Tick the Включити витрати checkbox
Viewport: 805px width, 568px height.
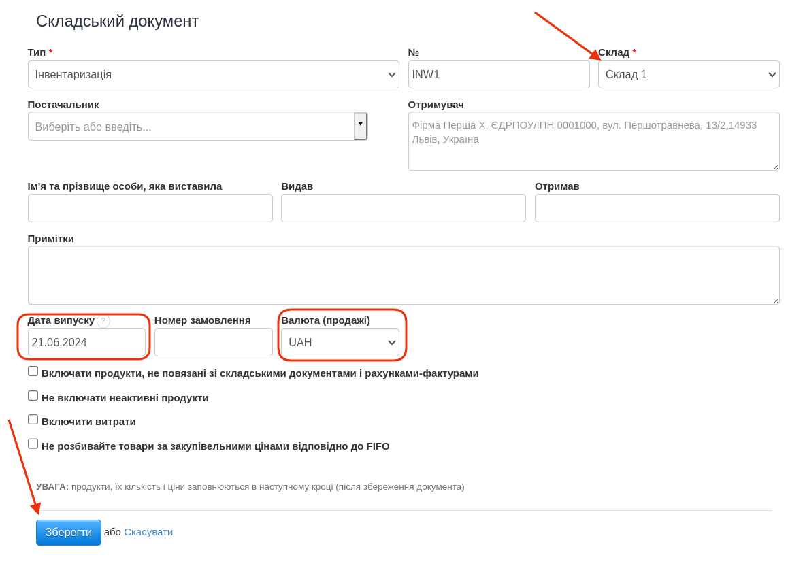pyautogui.click(x=33, y=420)
